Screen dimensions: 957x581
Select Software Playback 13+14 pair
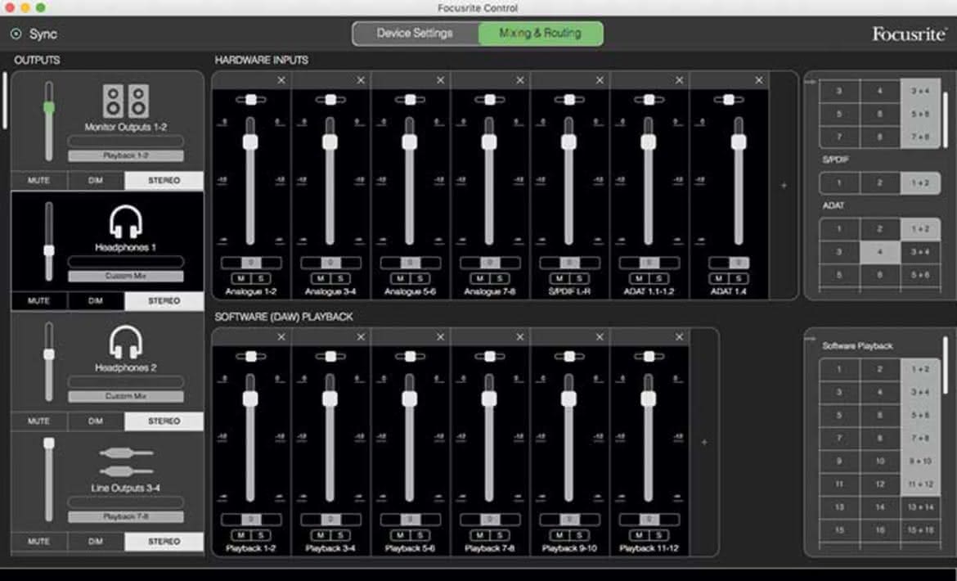(x=920, y=507)
